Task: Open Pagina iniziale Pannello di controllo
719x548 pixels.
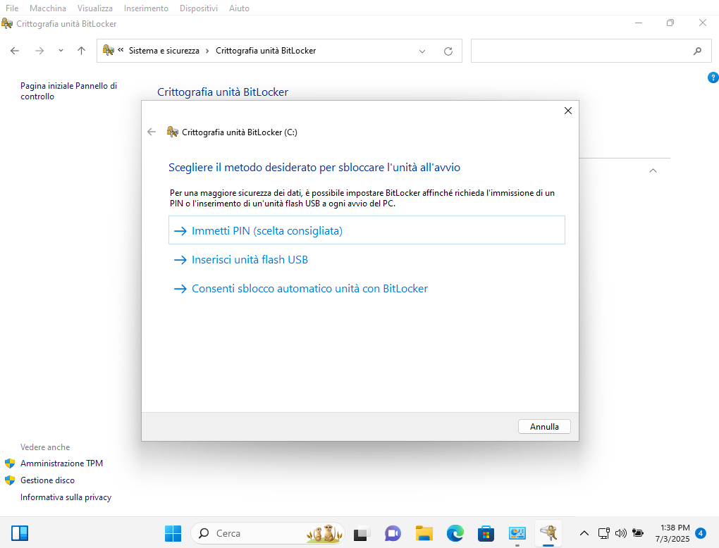Action: click(68, 91)
